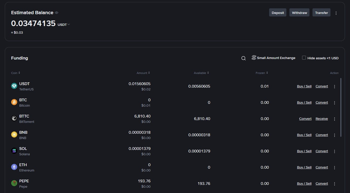
Task: Click Convert for SOL
Action: (x=322, y=151)
